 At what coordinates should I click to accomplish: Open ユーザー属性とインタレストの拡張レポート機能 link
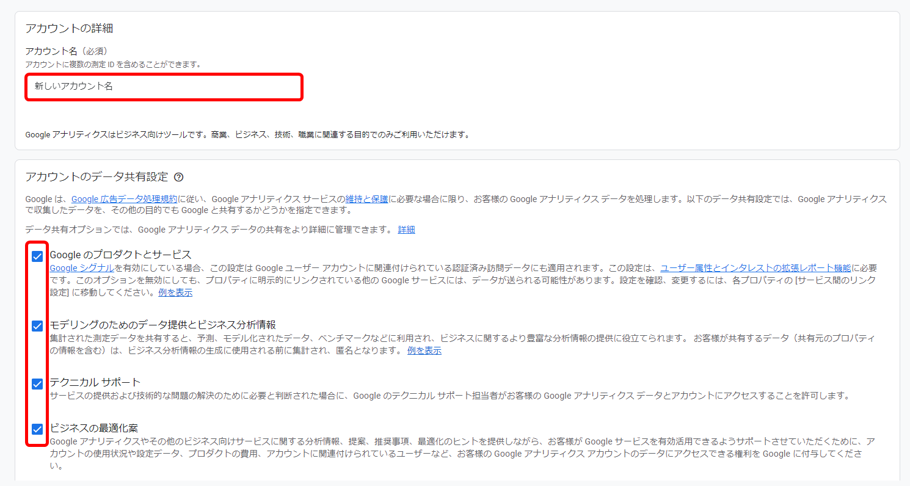pyautogui.click(x=755, y=268)
